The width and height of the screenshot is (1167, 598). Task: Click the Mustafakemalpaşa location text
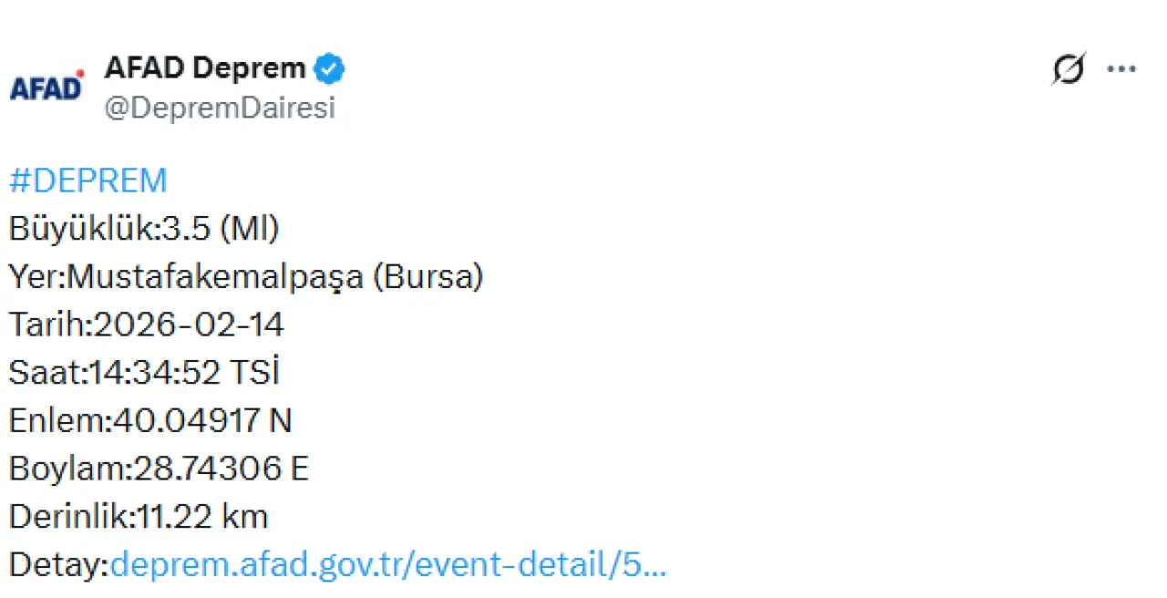coord(215,276)
